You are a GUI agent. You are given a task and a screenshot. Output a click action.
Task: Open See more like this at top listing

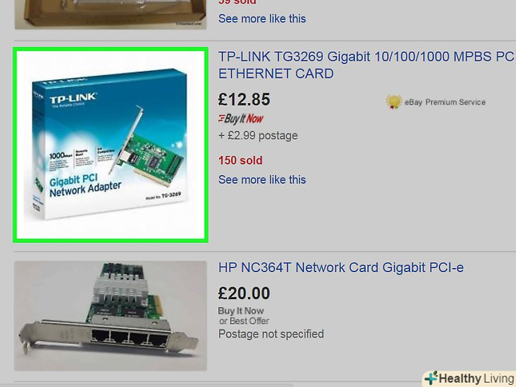tap(262, 18)
